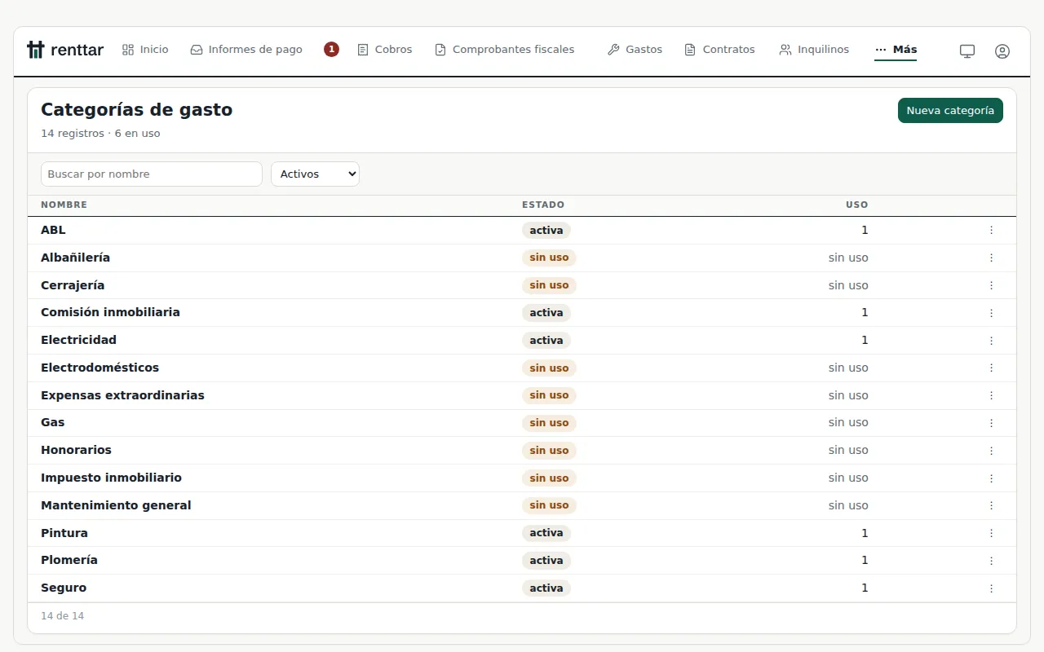Viewport: 1044px width, 652px height.
Task: Go to Inicio in the navigation
Action: click(x=145, y=50)
